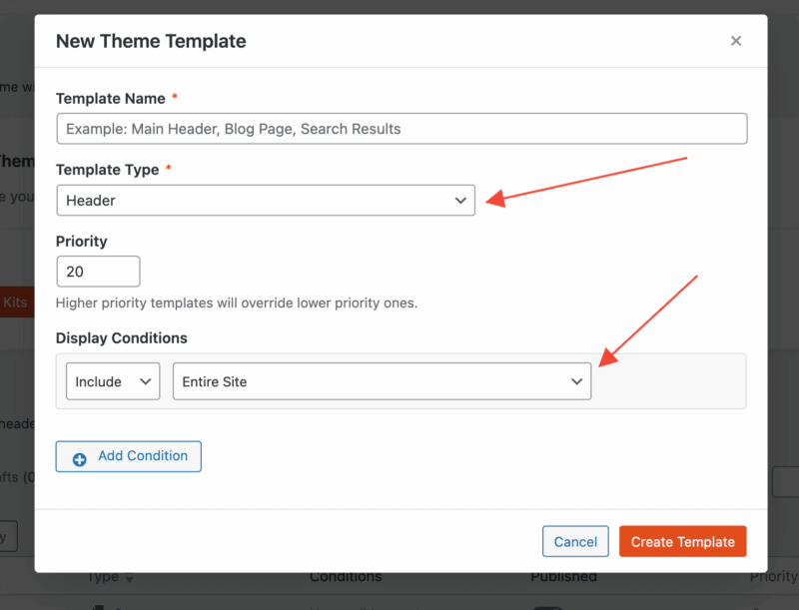Click the Display Conditions label
Image resolution: width=799 pixels, height=610 pixels.
(x=121, y=338)
